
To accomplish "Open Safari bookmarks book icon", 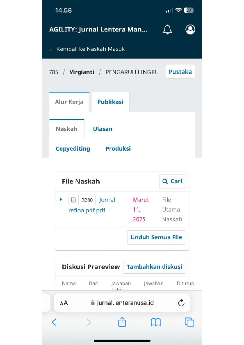I will point(156,322).
